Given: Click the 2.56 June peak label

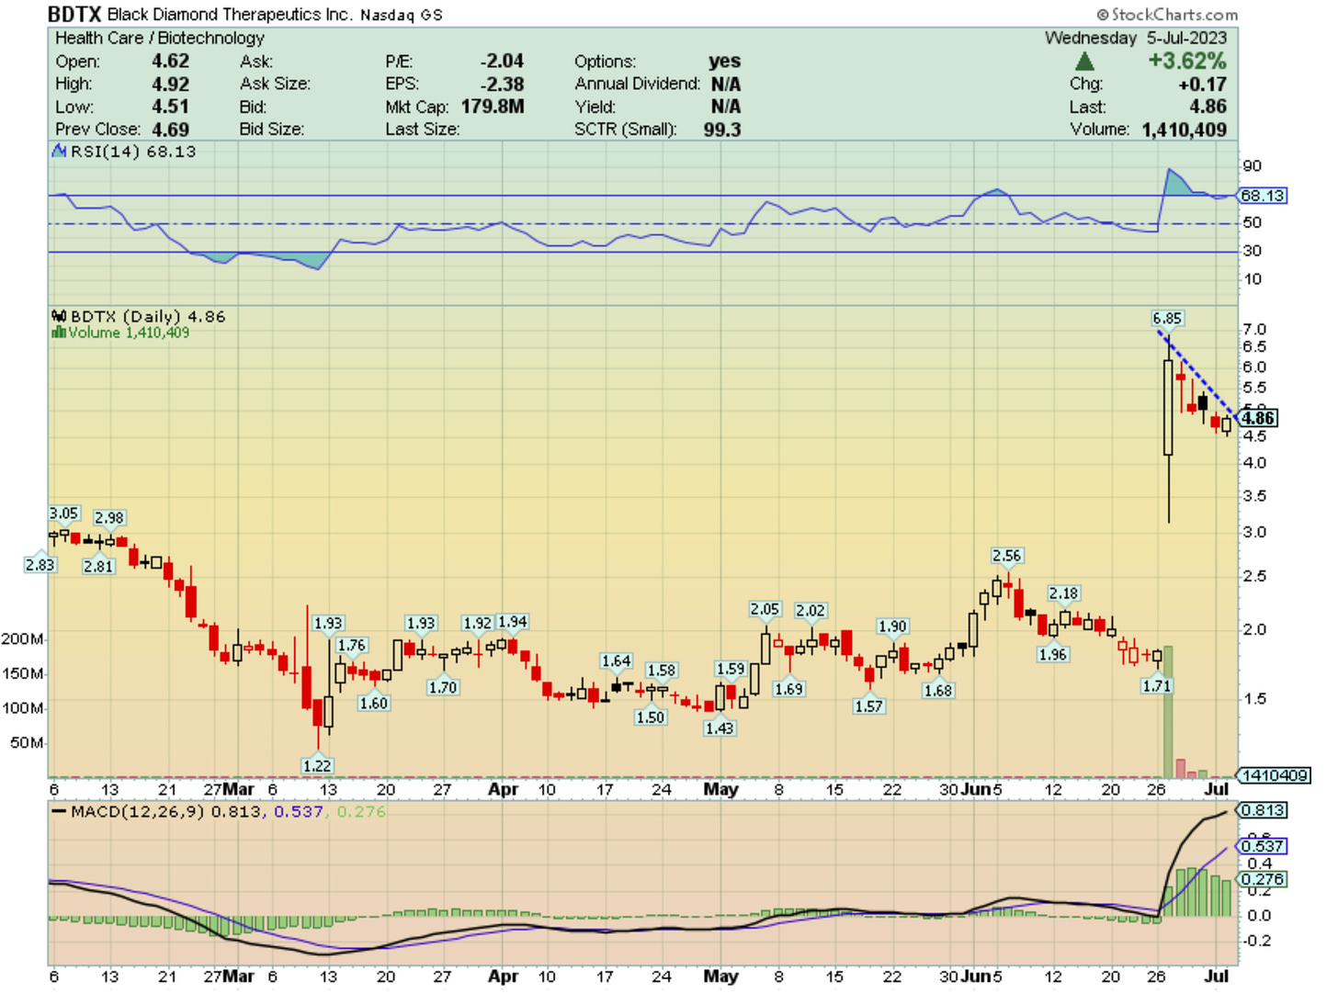Looking at the screenshot, I should coord(1006,556).
